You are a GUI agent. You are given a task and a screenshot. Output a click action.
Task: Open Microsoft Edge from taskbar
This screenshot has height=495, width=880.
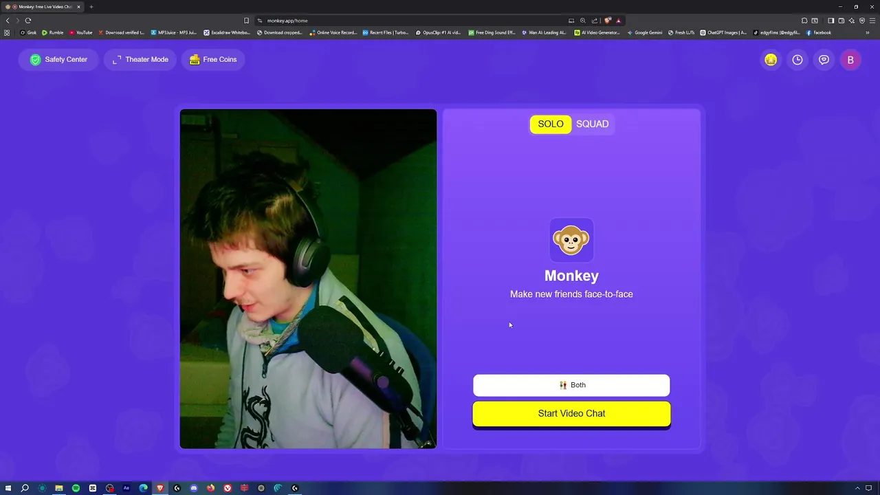tap(143, 488)
